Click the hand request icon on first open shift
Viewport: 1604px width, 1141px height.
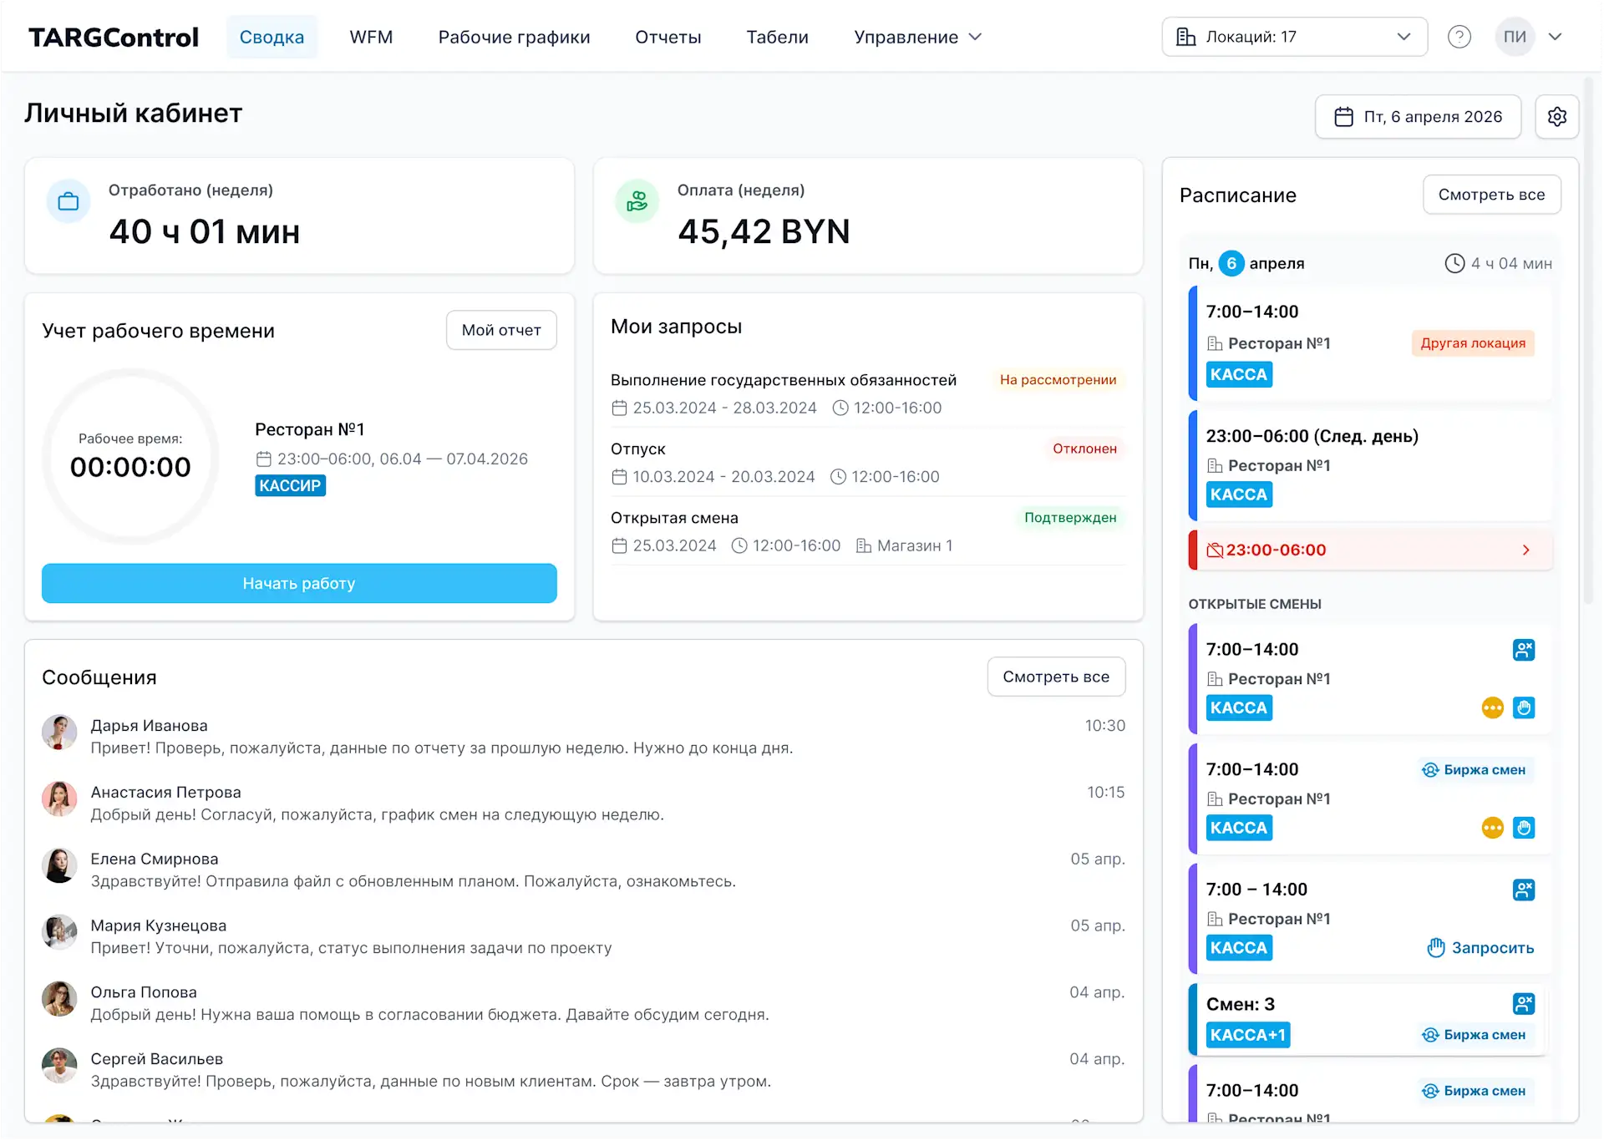[1525, 708]
